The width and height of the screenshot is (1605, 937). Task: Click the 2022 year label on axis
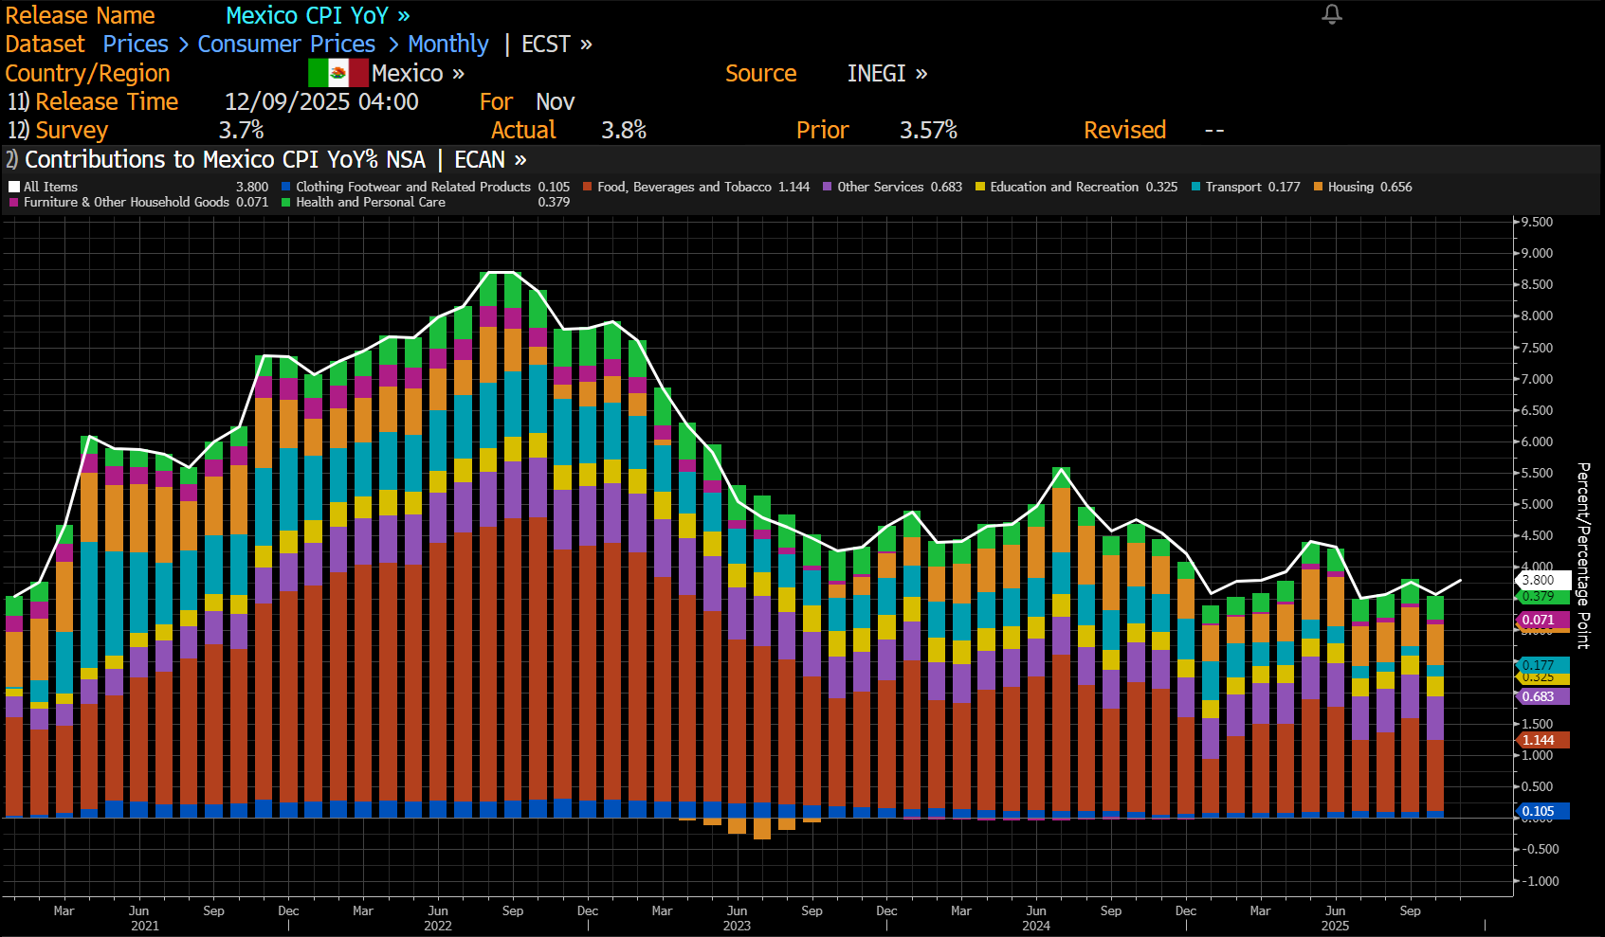coord(438,926)
